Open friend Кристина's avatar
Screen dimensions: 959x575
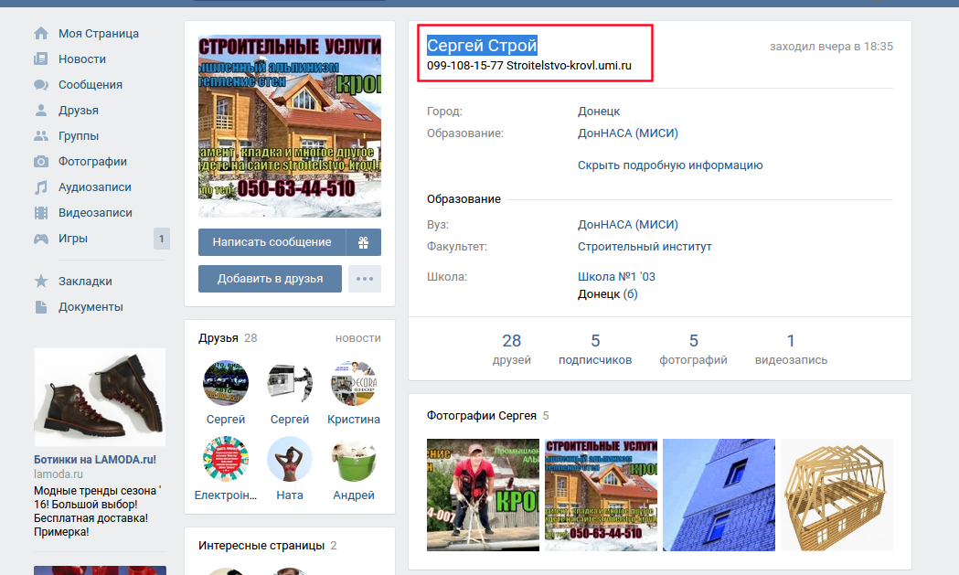[x=354, y=383]
